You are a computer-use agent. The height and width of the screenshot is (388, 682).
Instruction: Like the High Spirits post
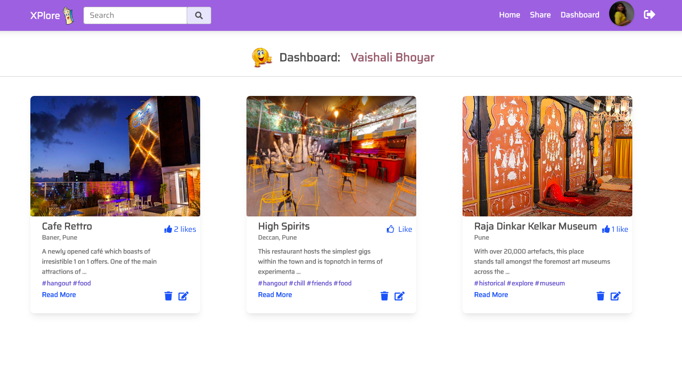[x=399, y=229]
